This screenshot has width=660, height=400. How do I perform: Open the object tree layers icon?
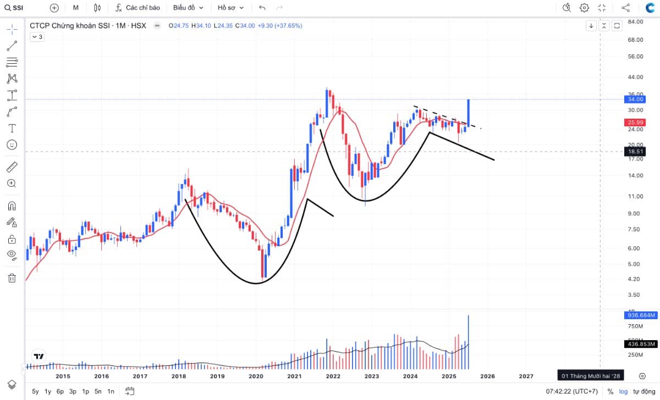[x=12, y=384]
